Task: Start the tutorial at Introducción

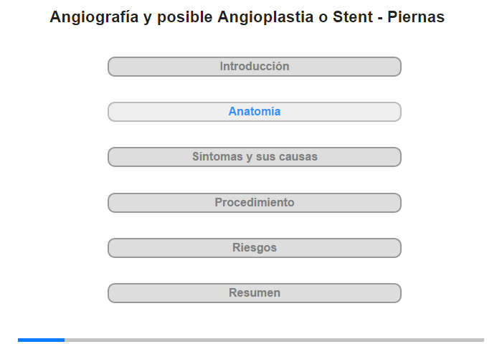Action: pyautogui.click(x=255, y=67)
